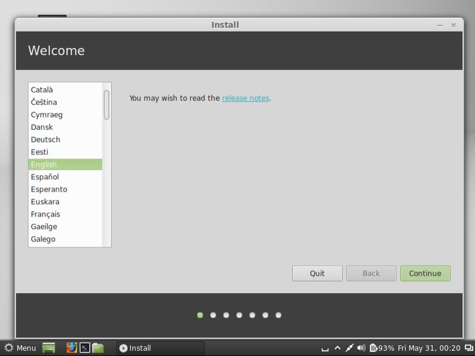Viewport: 475px width, 356px height.
Task: Click the language list scrollbar handle
Action: click(107, 105)
